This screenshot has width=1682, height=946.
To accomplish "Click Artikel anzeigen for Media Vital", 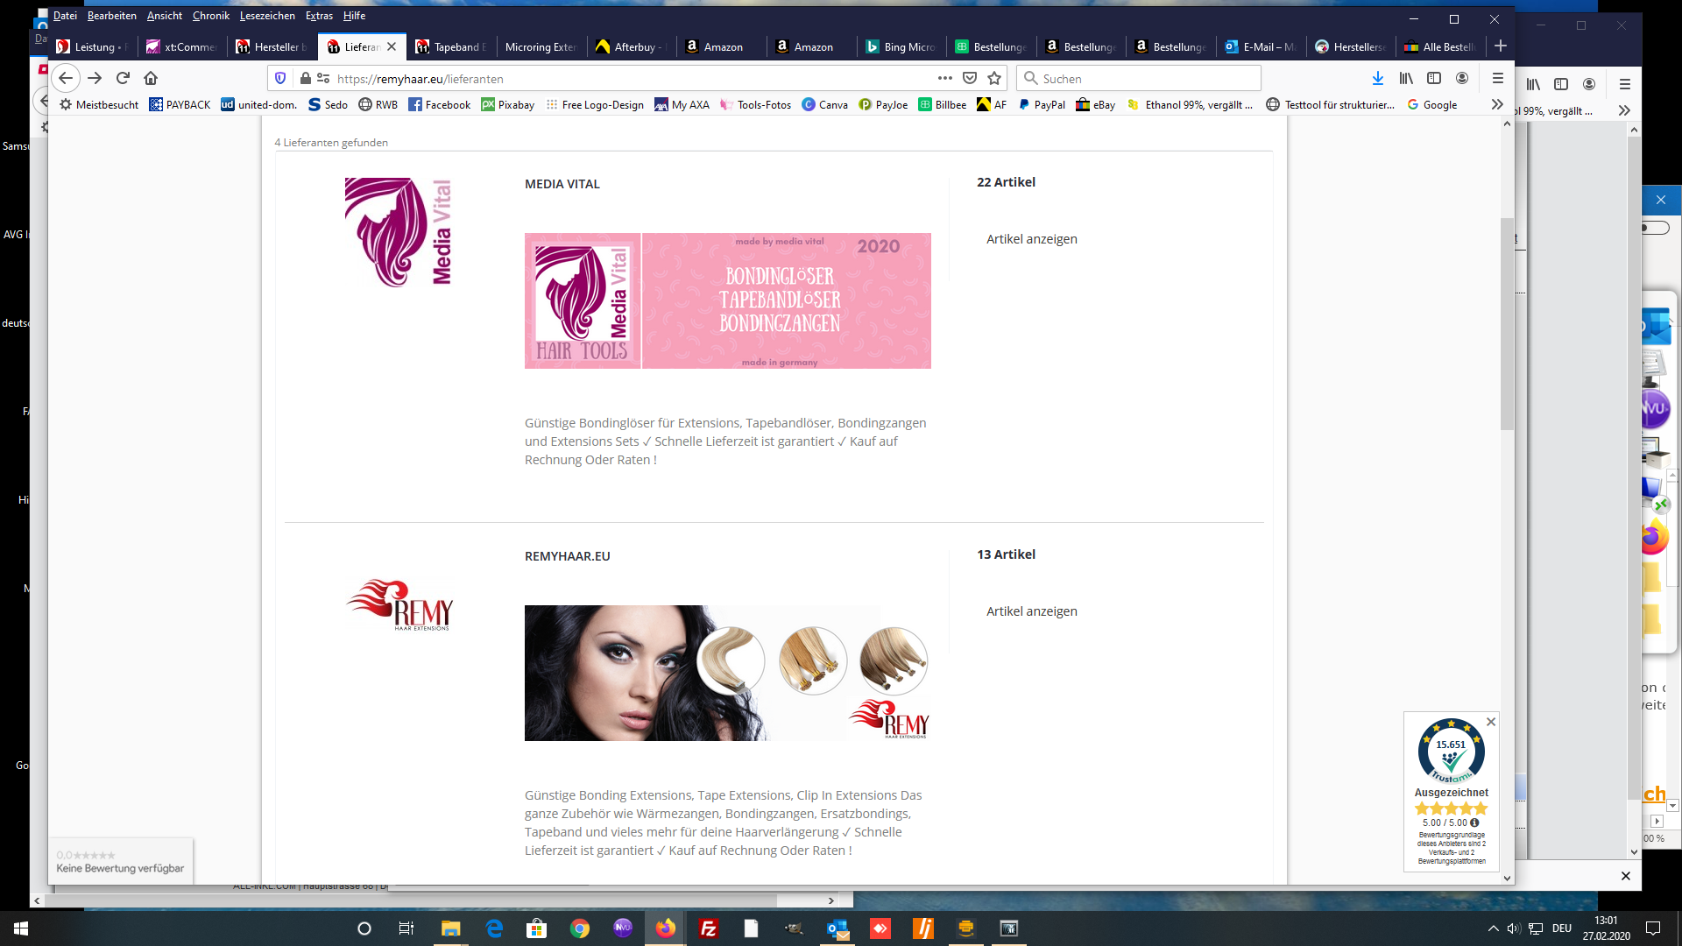I will click(1031, 239).
